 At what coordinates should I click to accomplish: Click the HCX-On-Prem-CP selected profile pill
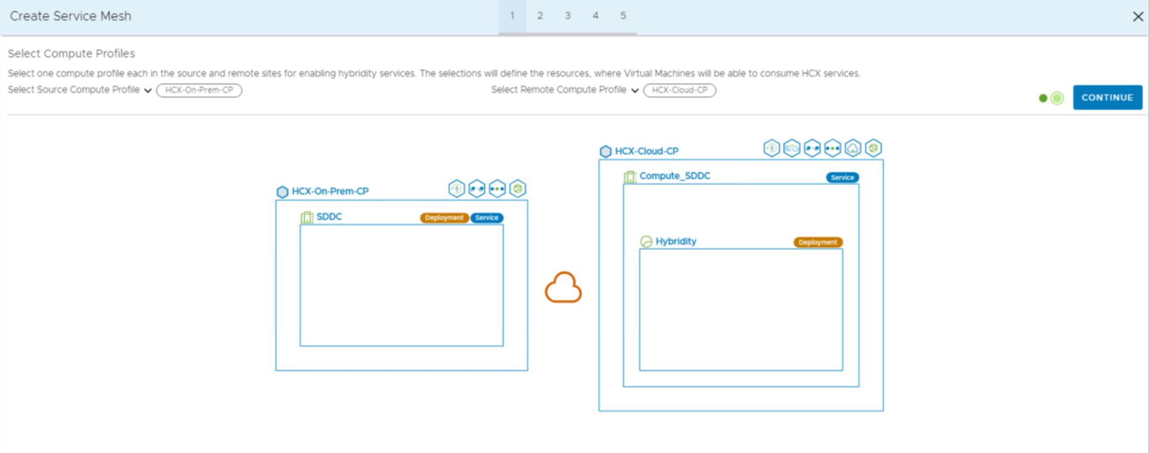tap(199, 90)
